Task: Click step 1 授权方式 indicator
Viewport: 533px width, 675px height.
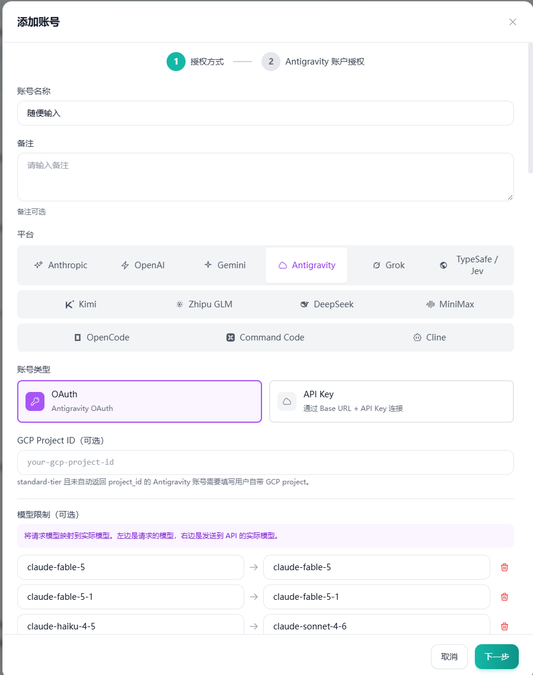Action: (x=195, y=62)
